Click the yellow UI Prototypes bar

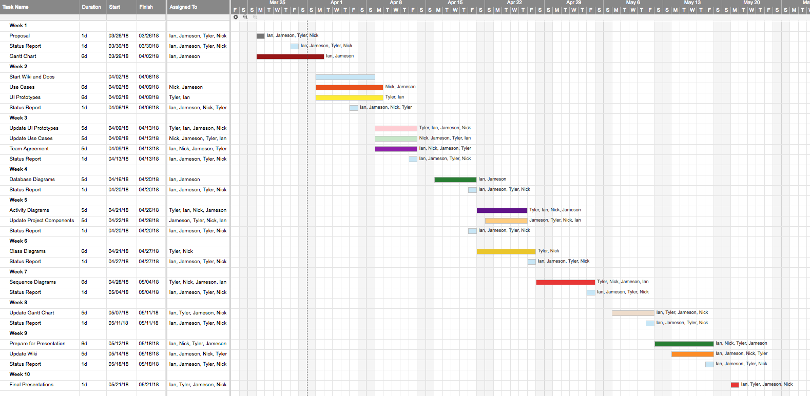click(x=350, y=97)
